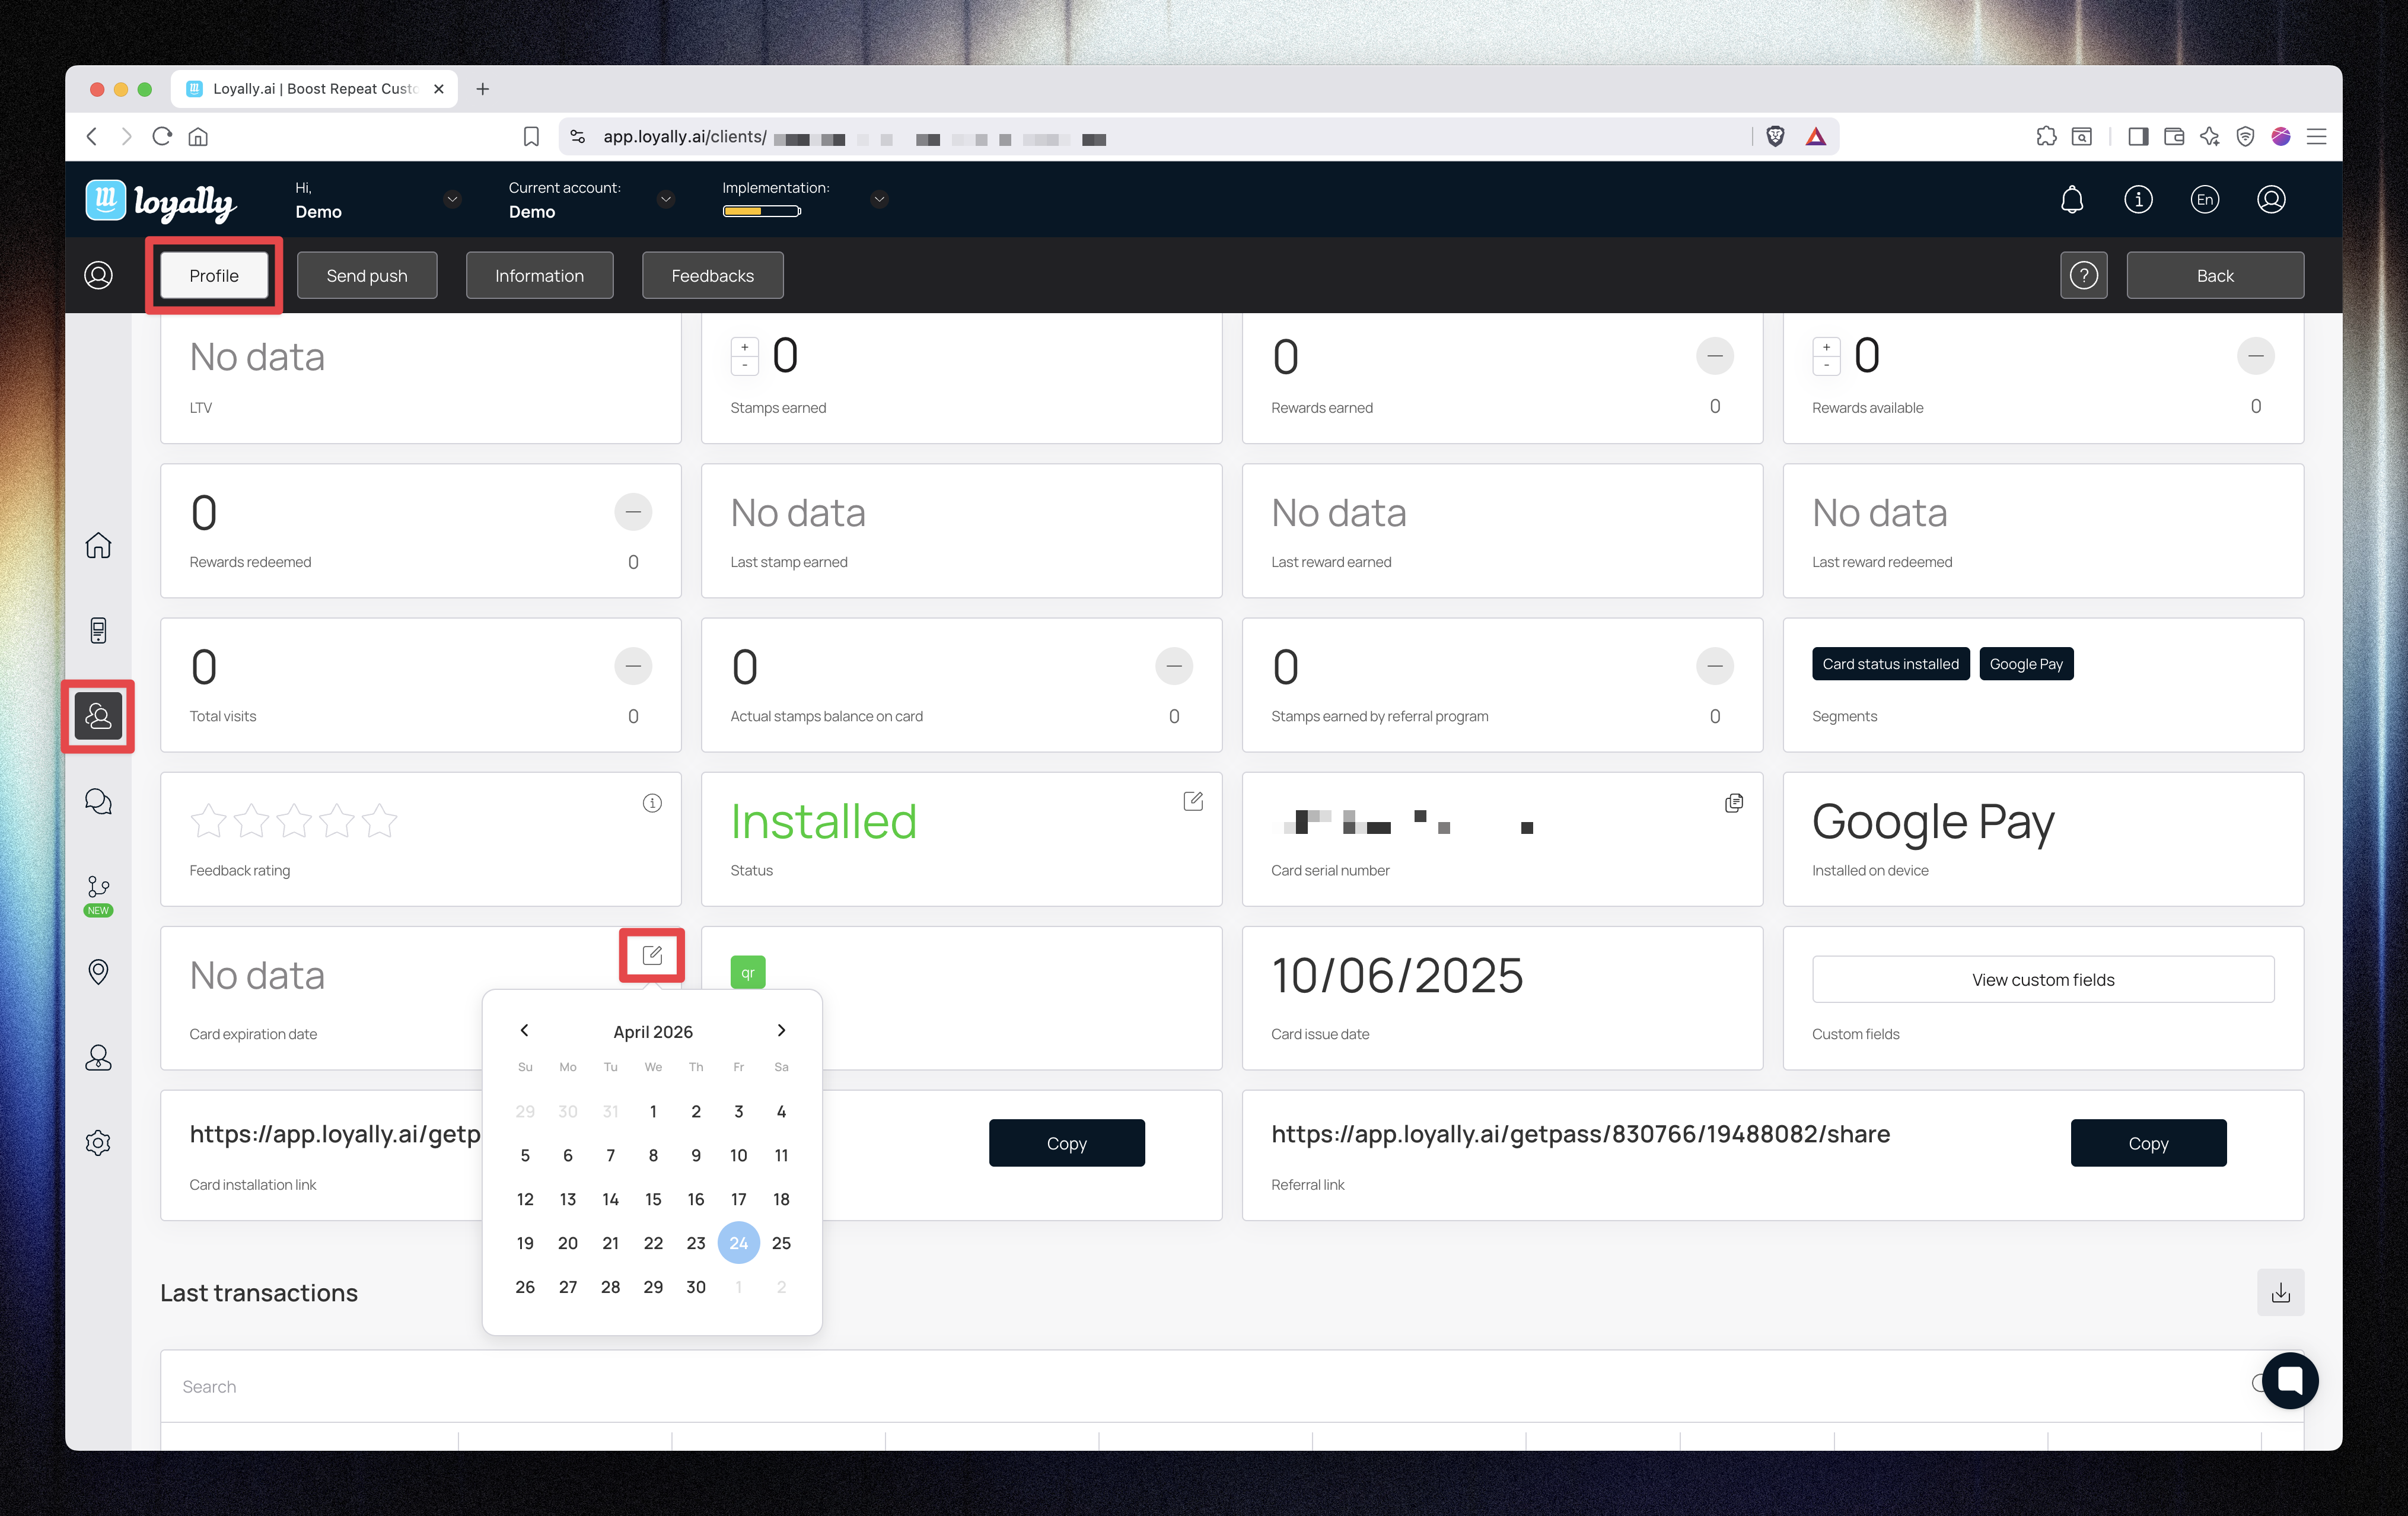Open the Settings gear in sidebar
2408x1516 pixels.
[98, 1143]
